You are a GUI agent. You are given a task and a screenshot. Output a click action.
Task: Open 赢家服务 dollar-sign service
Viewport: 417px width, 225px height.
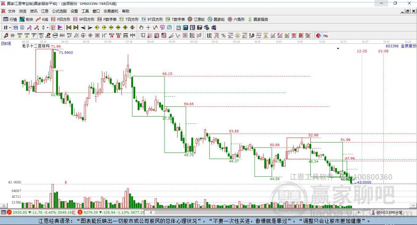pyautogui.click(x=258, y=19)
